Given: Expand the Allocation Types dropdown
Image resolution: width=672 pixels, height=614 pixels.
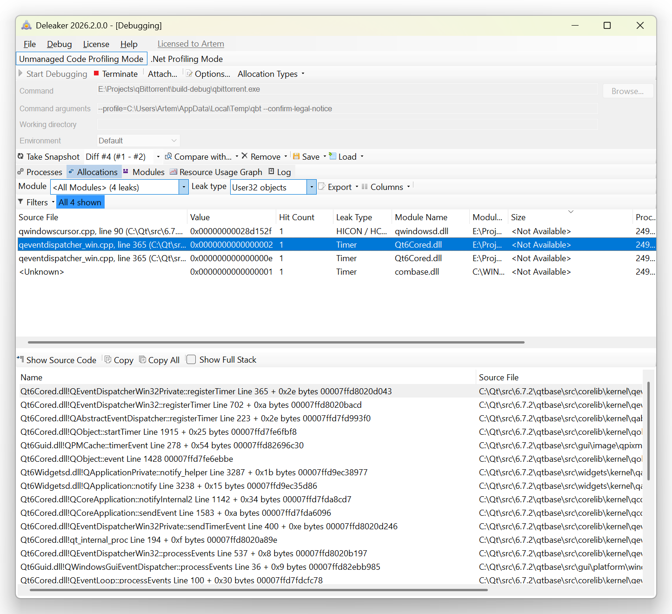Looking at the screenshot, I should click(303, 74).
